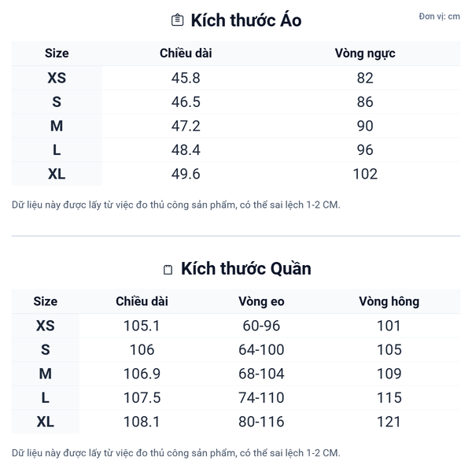This screenshot has height=472, width=472.
Task: Select the XL row label in pants table
Action: pos(46,422)
